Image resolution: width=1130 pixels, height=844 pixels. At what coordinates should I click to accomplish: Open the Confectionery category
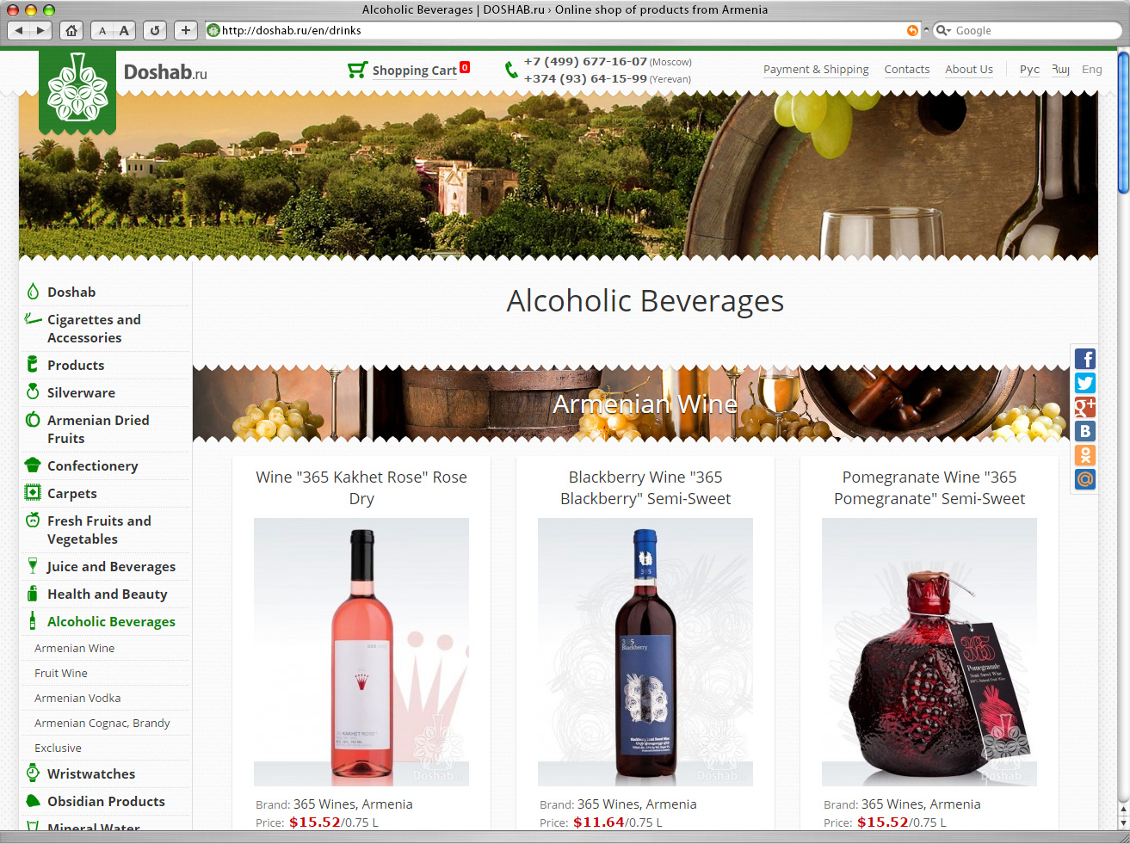tap(92, 466)
